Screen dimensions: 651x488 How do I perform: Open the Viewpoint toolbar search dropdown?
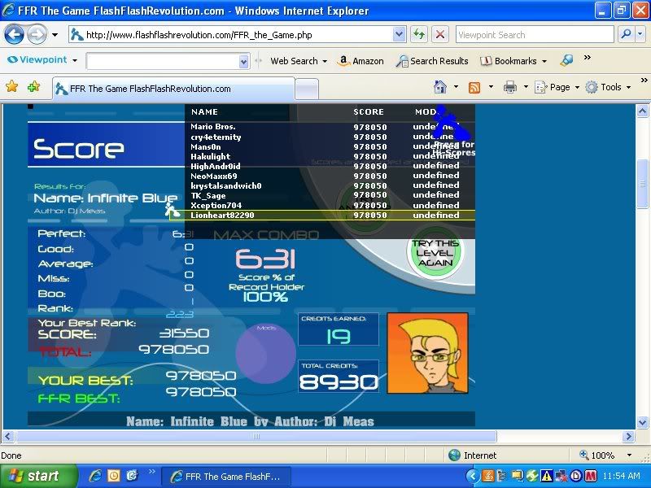coord(243,62)
